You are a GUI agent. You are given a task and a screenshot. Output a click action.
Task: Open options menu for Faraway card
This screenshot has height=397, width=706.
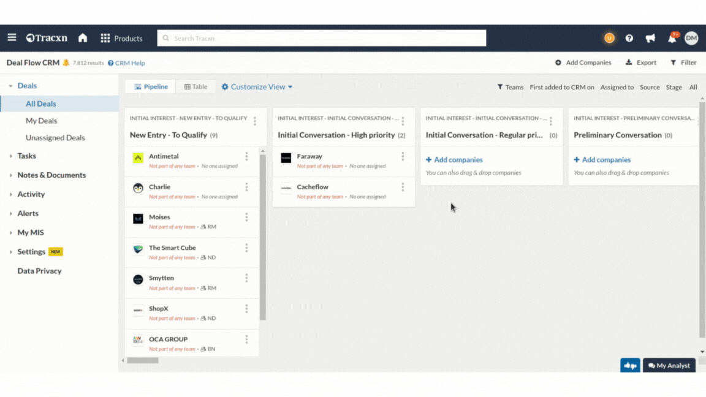403,157
